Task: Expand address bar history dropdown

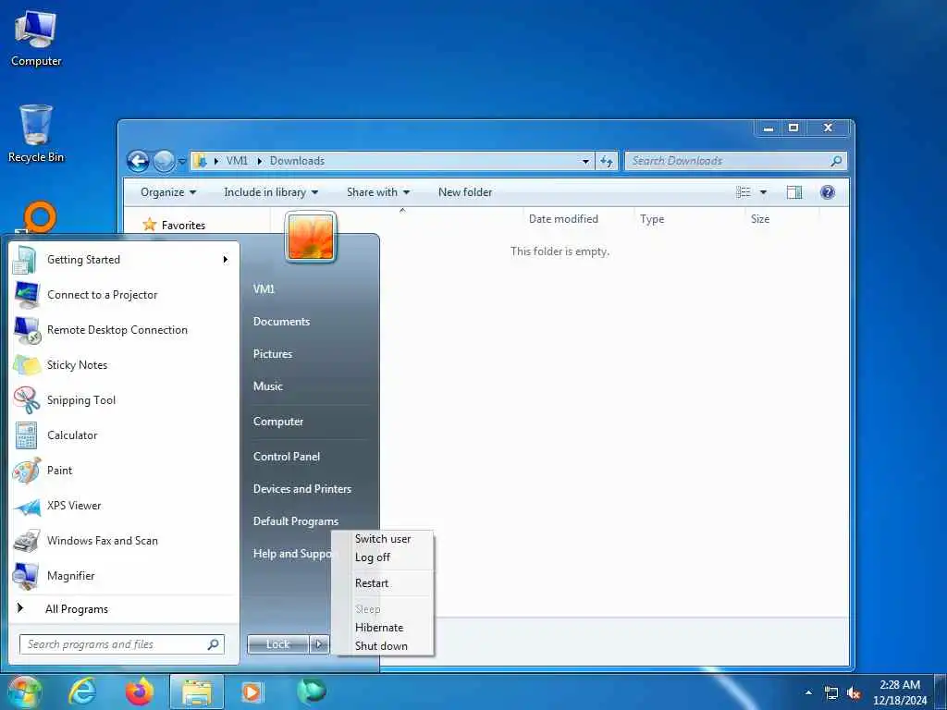Action: [x=585, y=161]
